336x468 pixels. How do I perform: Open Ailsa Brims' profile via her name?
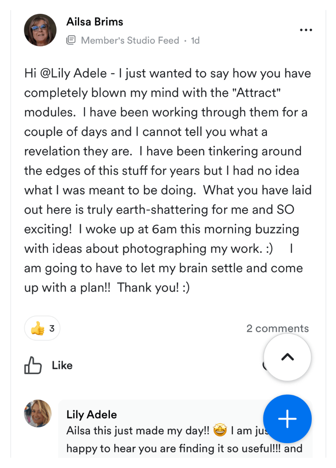(95, 22)
